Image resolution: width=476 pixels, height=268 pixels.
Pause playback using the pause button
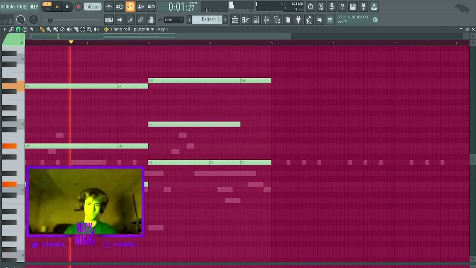tap(57, 7)
